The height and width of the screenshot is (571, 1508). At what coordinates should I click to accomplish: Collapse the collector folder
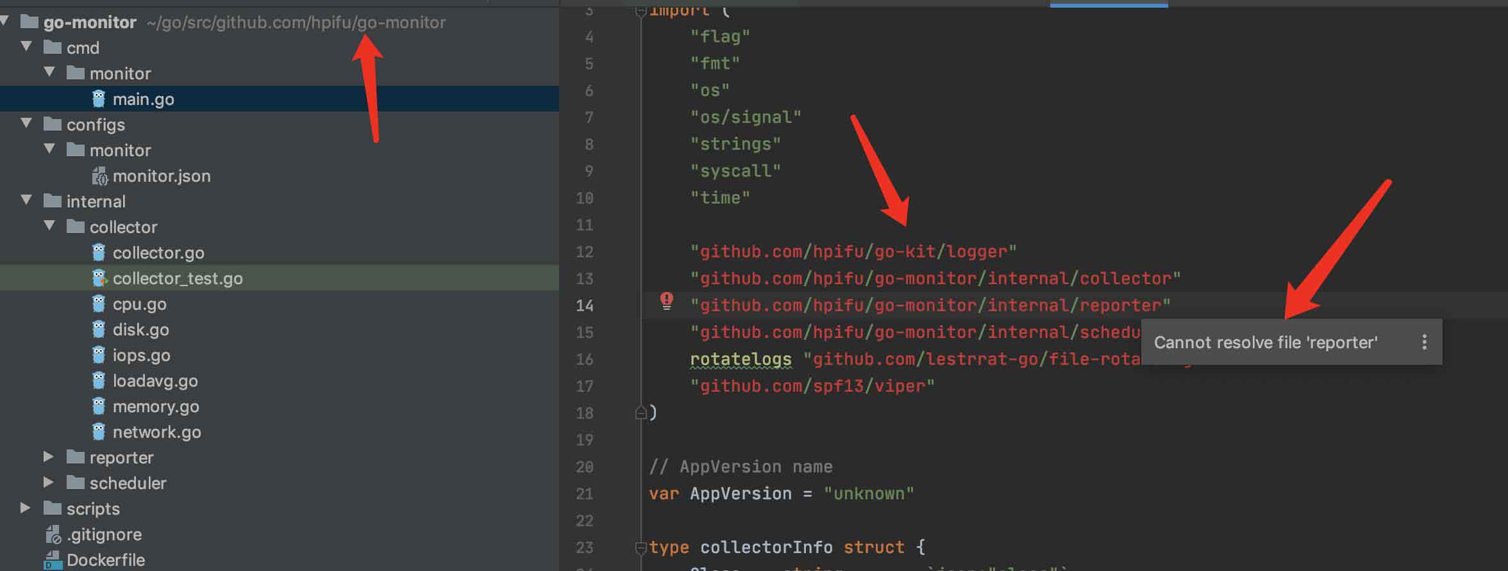49,227
